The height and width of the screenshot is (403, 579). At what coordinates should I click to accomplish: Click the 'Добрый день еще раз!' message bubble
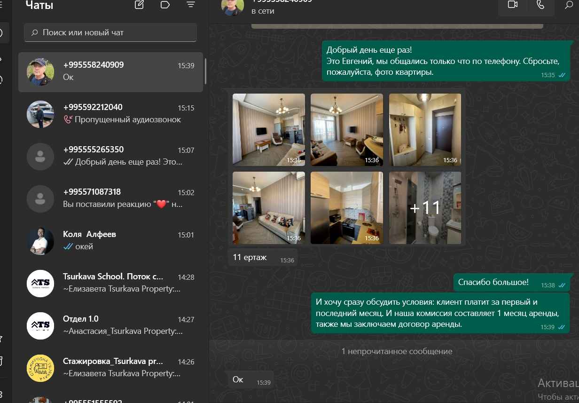446,61
